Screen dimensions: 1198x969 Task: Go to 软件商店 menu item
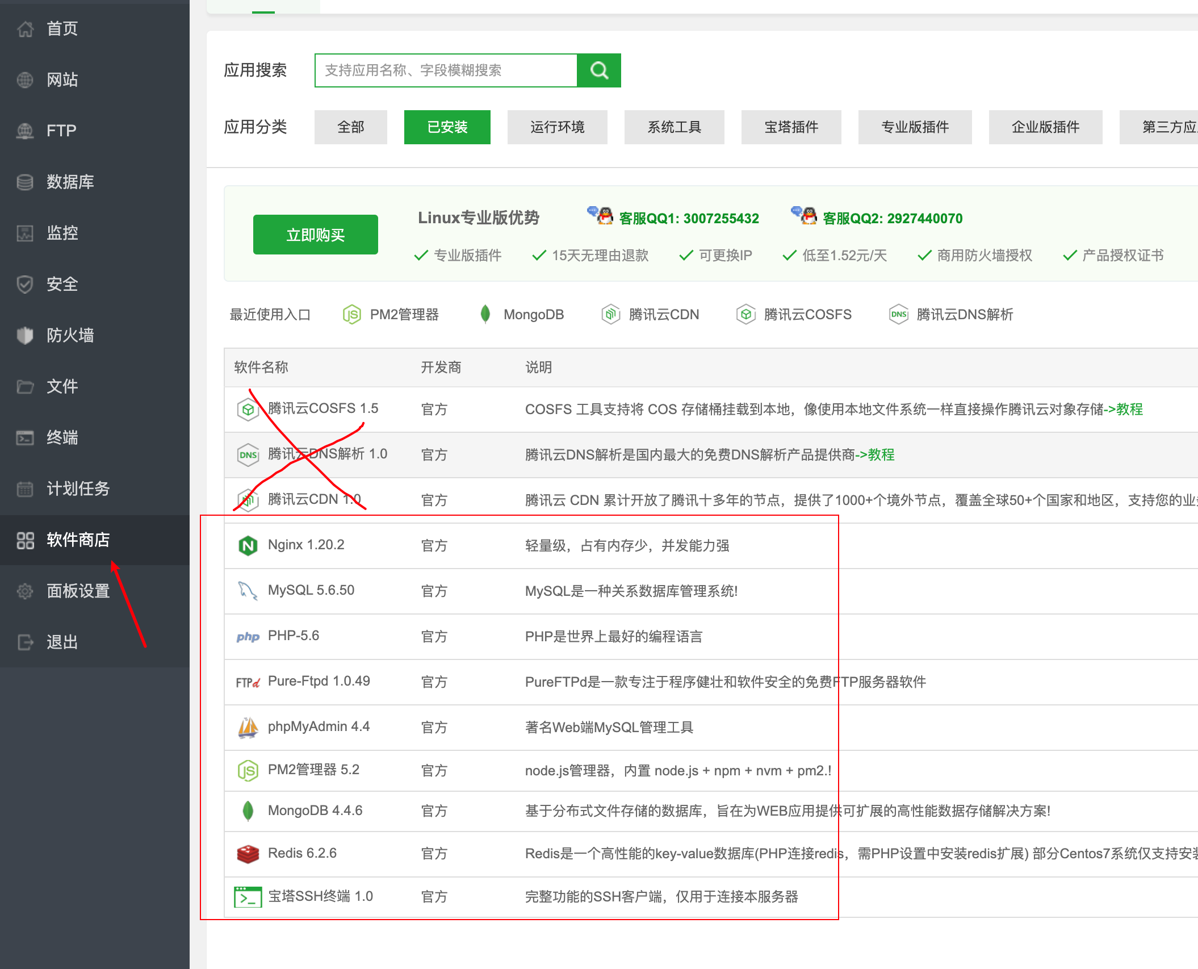click(95, 540)
